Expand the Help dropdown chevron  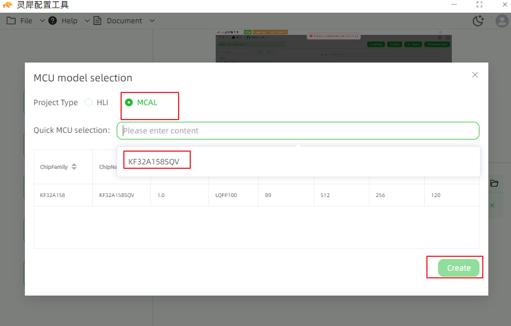(x=87, y=20)
